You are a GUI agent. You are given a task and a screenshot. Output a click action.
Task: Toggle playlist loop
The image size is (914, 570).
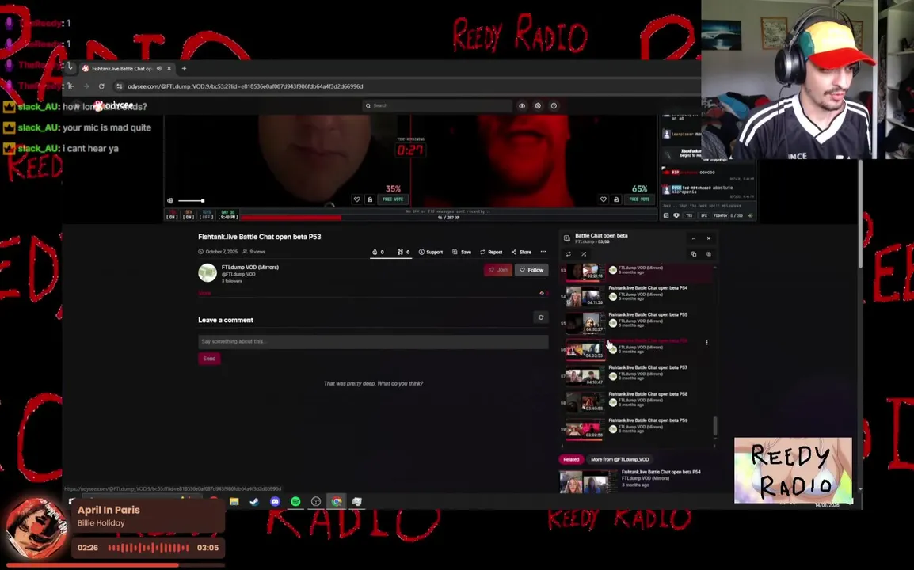click(x=569, y=254)
